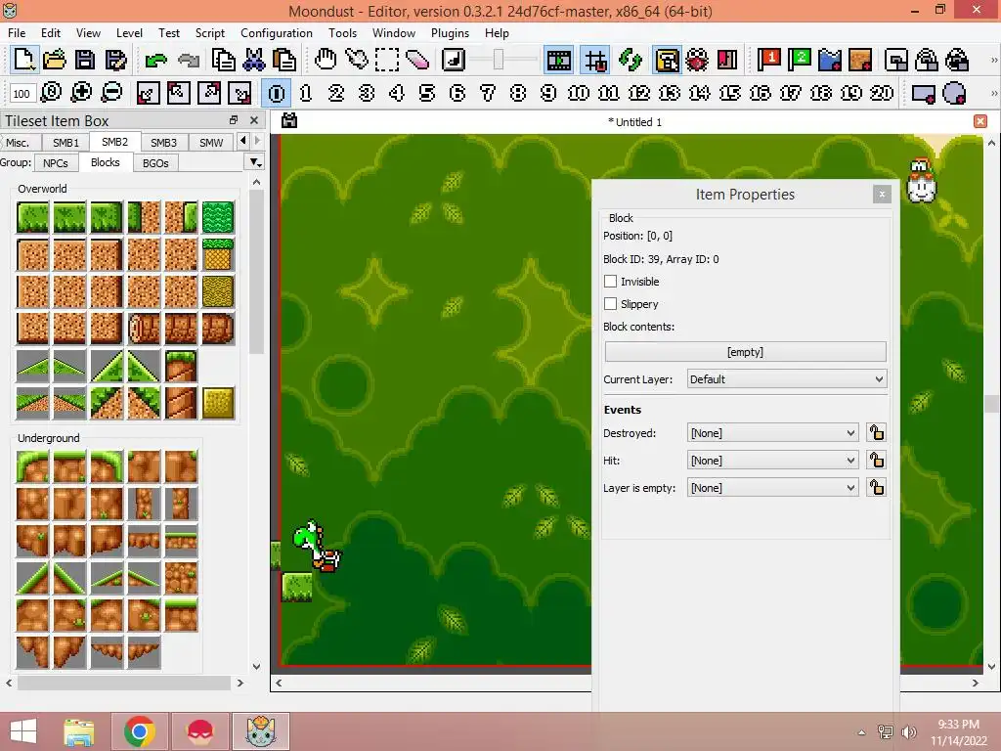Screen dimensions: 1001x751
Task: Expand the top toolbar overflow chevron
Action: point(993,60)
